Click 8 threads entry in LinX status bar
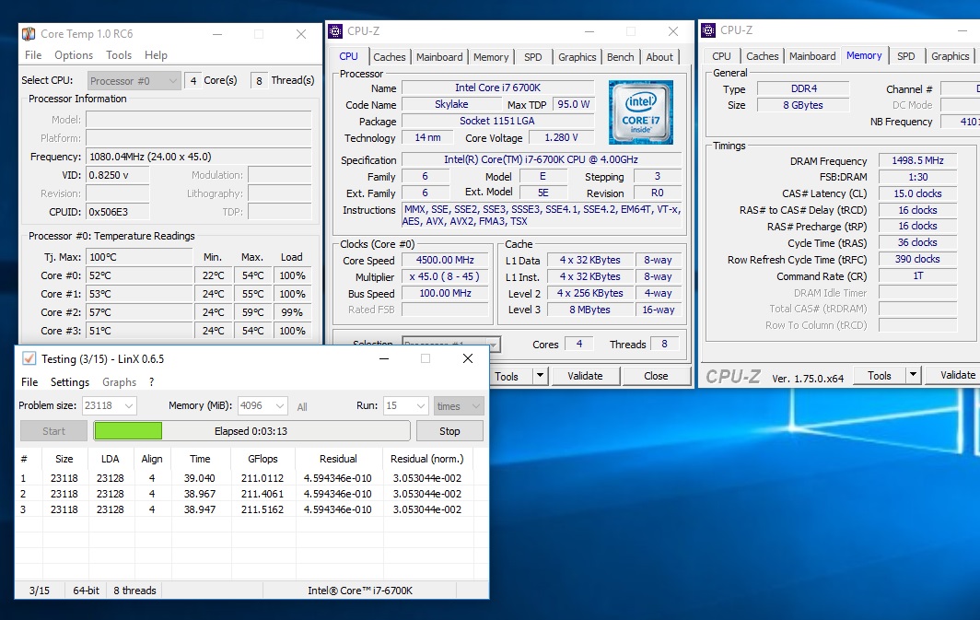The width and height of the screenshot is (980, 620). click(135, 590)
